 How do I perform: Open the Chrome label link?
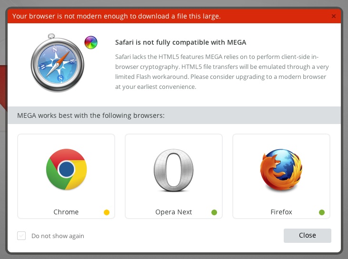66,212
